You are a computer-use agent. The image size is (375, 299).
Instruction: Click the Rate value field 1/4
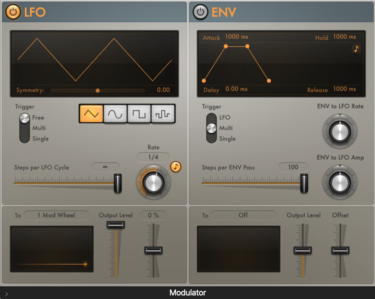pyautogui.click(x=153, y=157)
